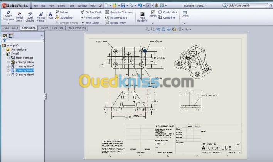The image size is (273, 162).
Task: Expand the Drawing View3 node
Action: pos(8,70)
